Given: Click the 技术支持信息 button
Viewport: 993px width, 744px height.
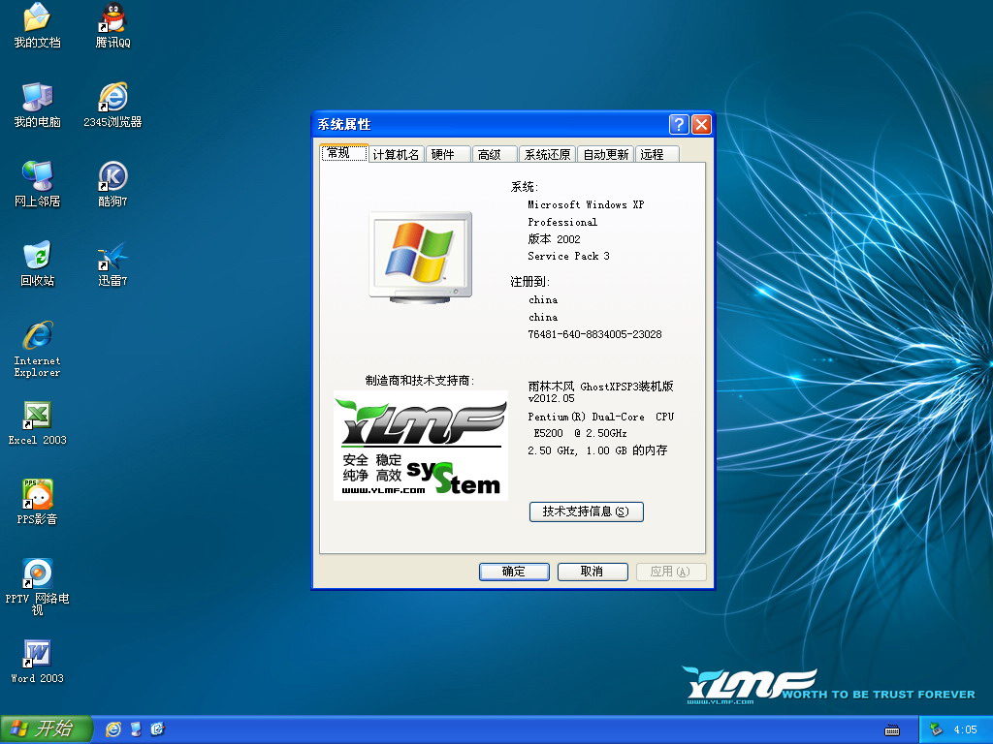Looking at the screenshot, I should (x=586, y=511).
